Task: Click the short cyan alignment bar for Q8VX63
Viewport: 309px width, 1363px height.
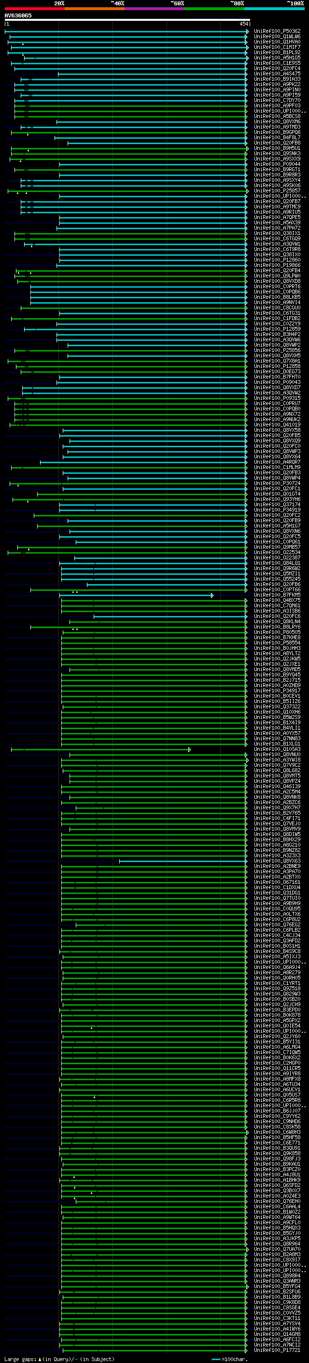Action: [183, 862]
